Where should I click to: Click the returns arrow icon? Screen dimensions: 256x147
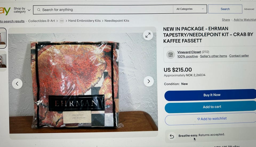coord(172,136)
